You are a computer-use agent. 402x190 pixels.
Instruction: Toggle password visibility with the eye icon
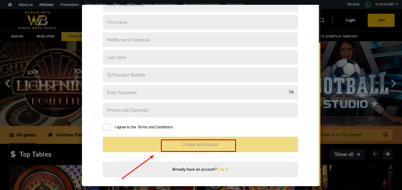coord(291,92)
